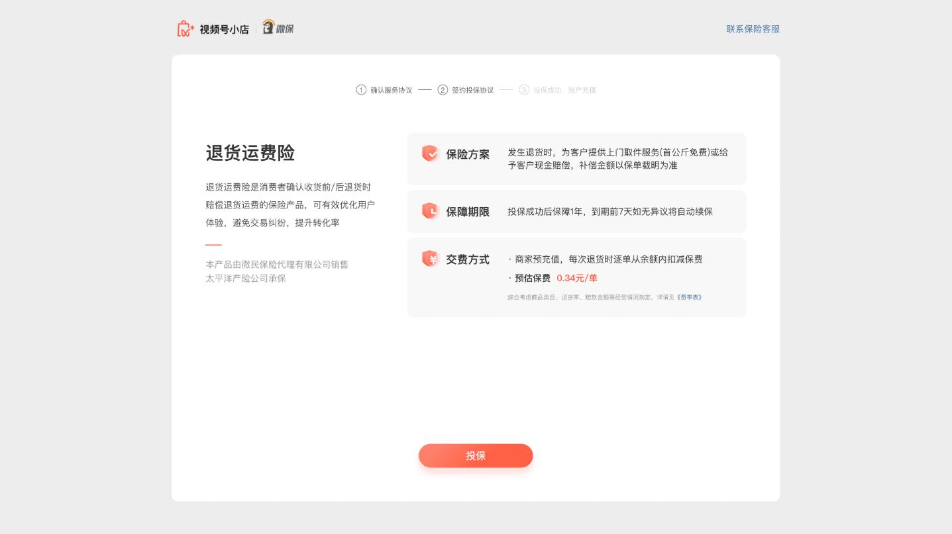Click the 交费方式 card panel
Screen dimensions: 952x534
pos(576,277)
